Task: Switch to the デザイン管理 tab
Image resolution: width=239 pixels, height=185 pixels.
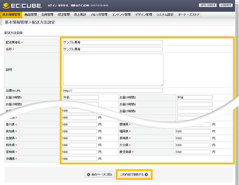Action: [x=143, y=15]
